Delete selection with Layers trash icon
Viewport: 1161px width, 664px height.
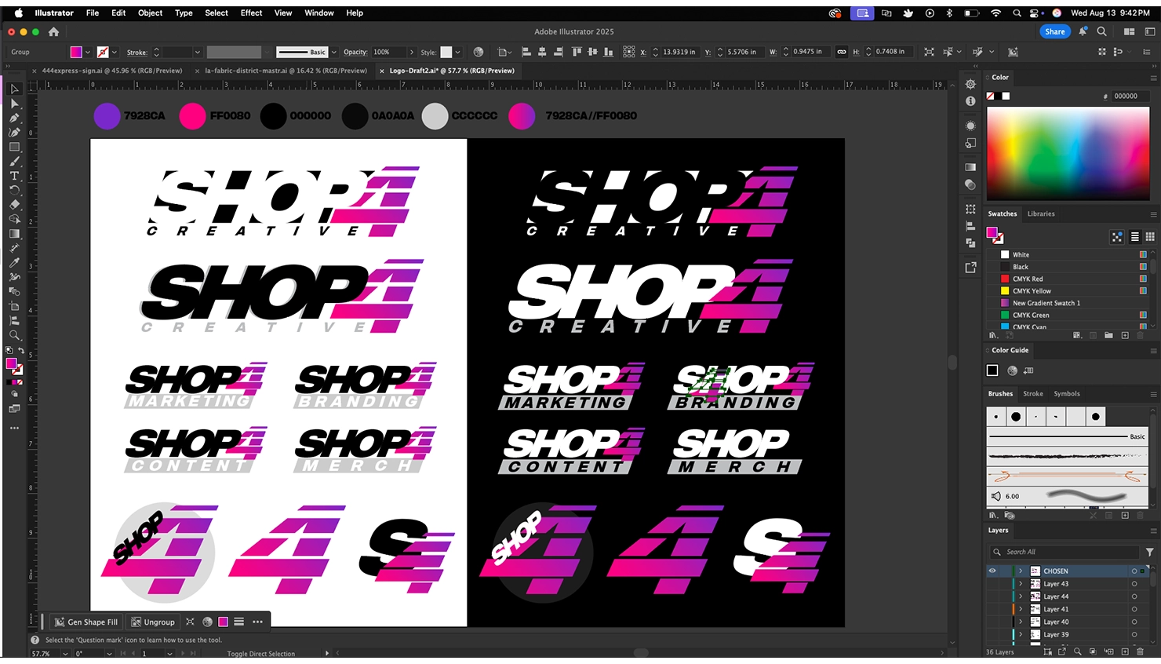[x=1140, y=651]
